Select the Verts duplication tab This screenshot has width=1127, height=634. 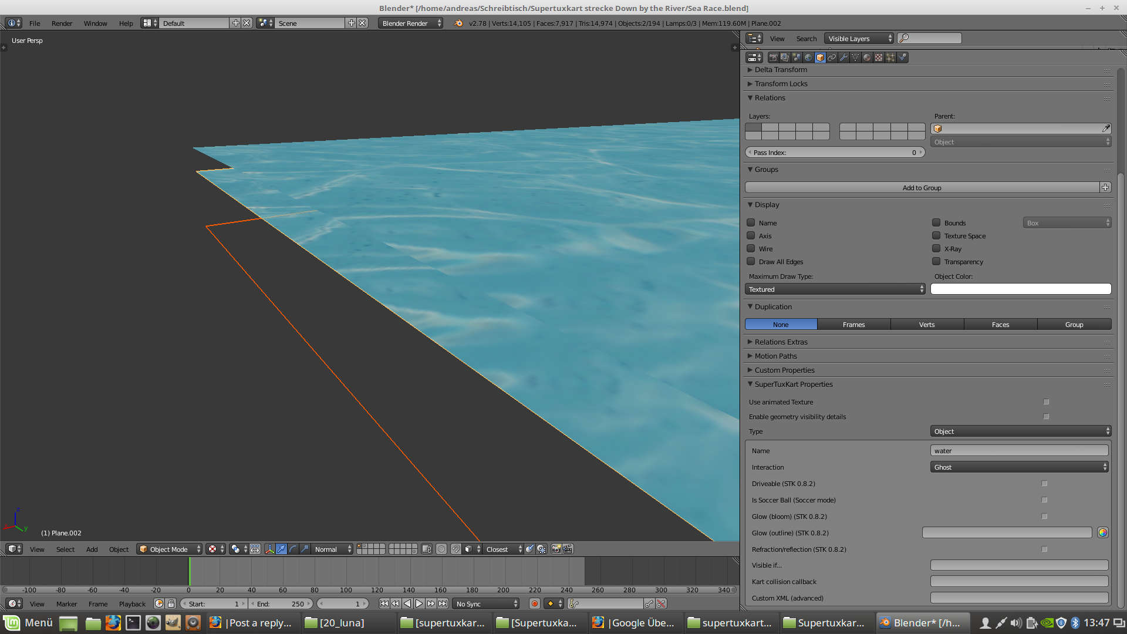927,325
